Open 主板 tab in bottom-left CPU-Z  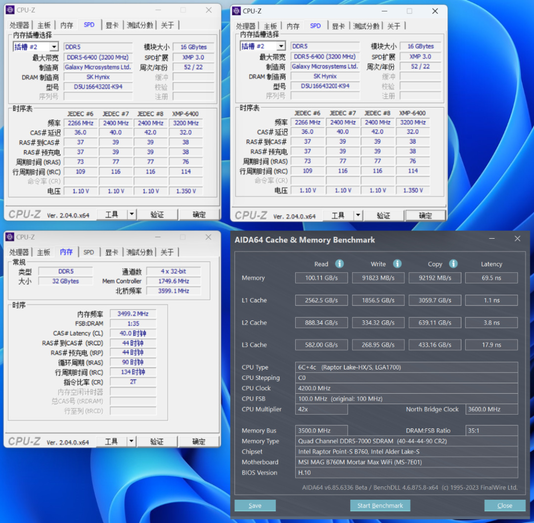(43, 252)
